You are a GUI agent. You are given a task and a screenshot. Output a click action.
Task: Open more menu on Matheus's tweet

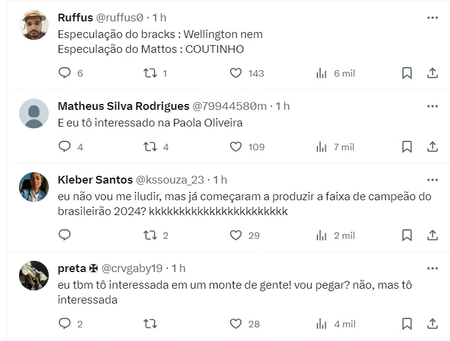point(432,106)
